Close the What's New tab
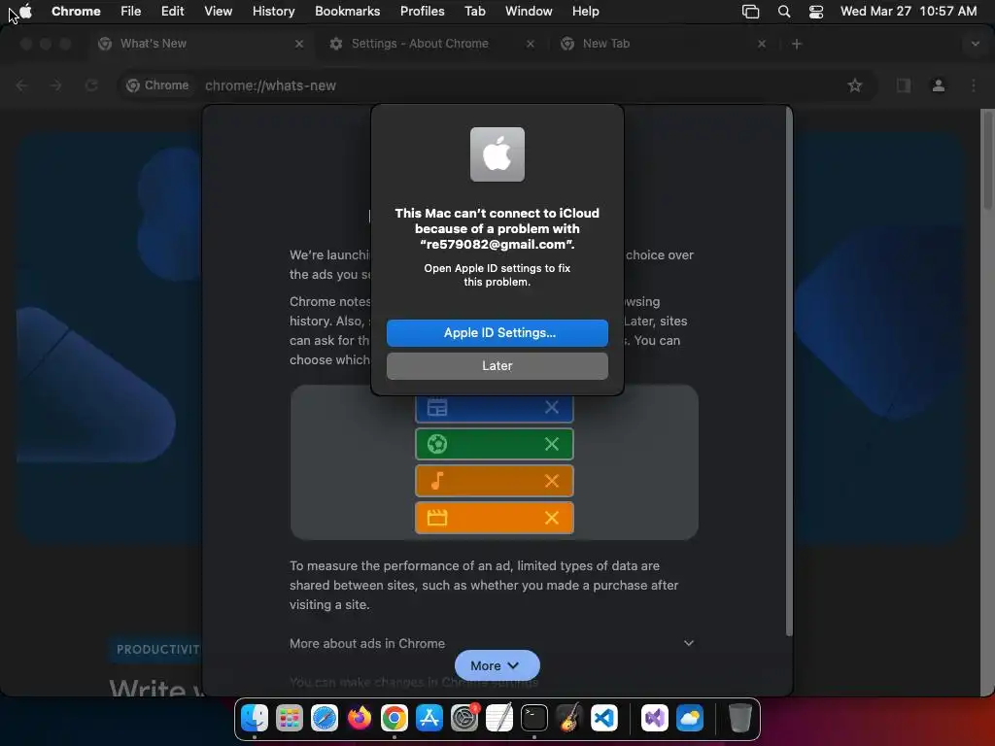The image size is (995, 746). coord(299,44)
